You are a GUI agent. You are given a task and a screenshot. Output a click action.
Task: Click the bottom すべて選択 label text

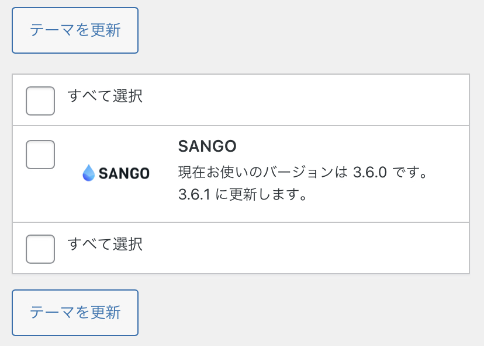tap(105, 244)
